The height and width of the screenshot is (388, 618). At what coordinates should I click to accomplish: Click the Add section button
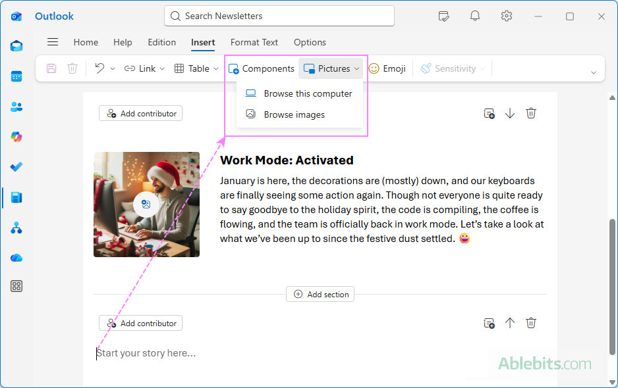click(320, 294)
